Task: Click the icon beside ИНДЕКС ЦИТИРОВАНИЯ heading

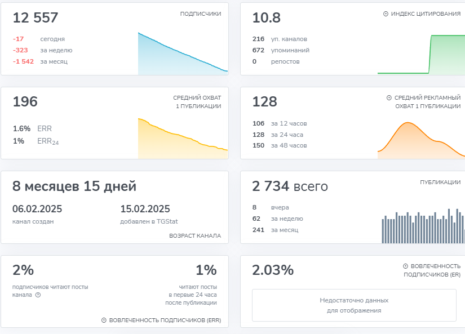Action: [386, 14]
